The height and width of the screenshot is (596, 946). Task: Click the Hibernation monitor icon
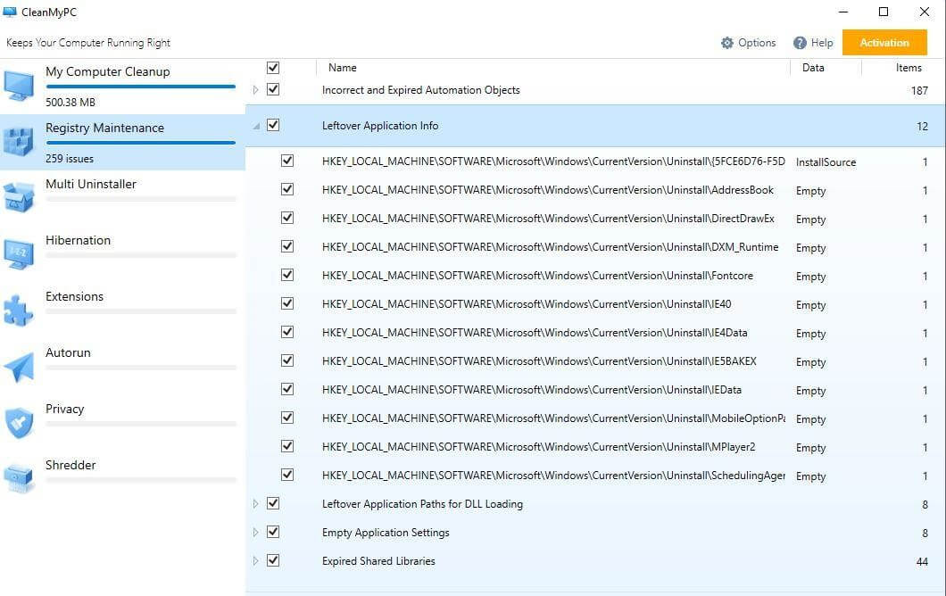coord(19,253)
